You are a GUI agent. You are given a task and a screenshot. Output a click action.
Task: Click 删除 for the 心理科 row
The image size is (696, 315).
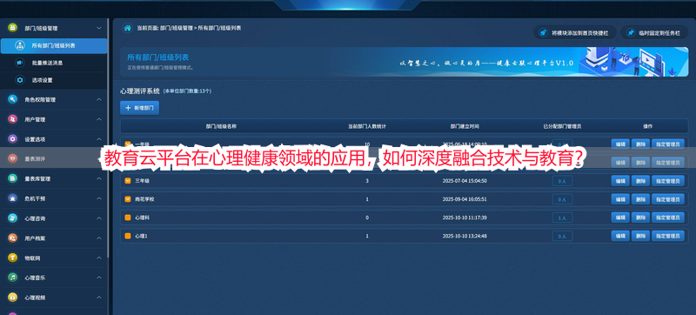click(x=640, y=218)
